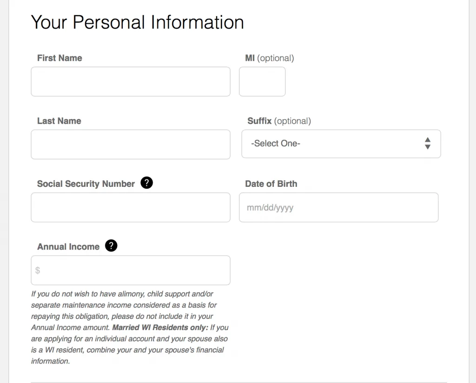Click the "Suffix (optional)" label
Viewport: 476px width, 383px height.
(x=279, y=121)
